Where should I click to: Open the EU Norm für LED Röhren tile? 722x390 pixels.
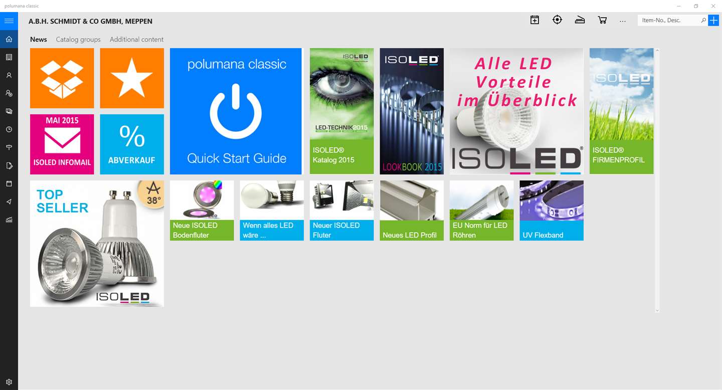tap(481, 211)
